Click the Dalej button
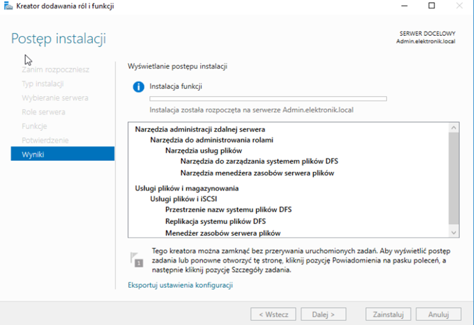 323,314
